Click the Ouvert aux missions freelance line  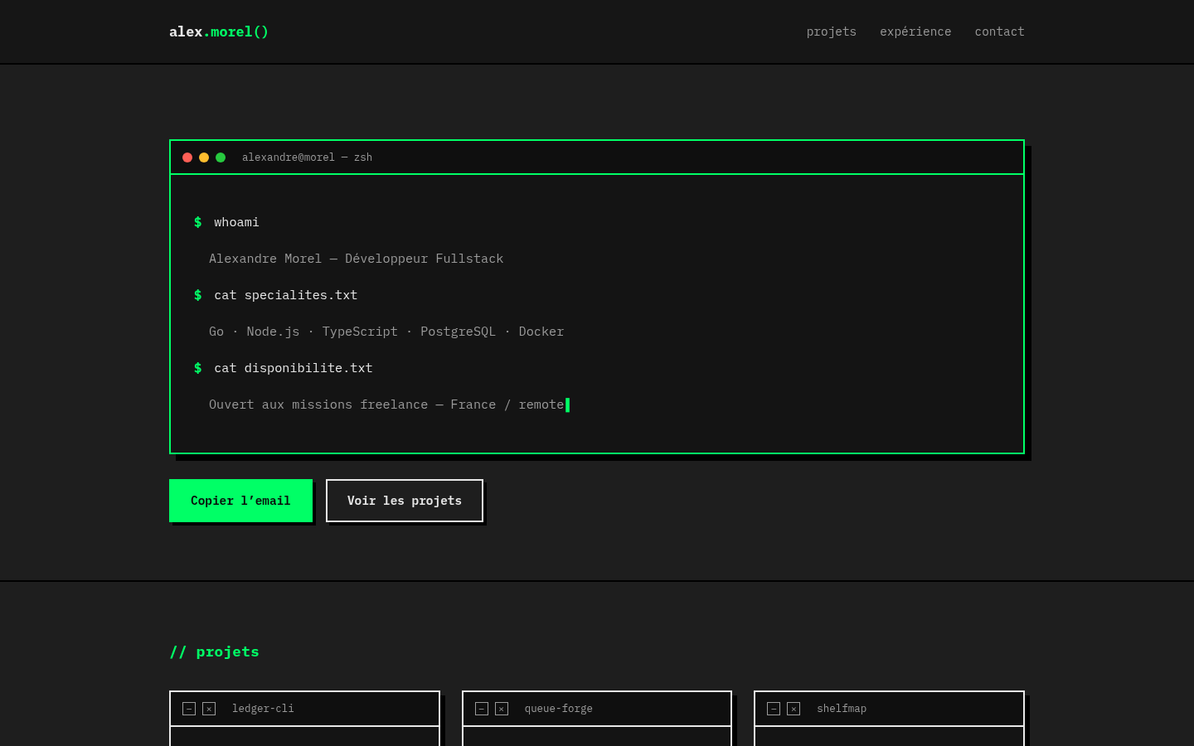[386, 404]
